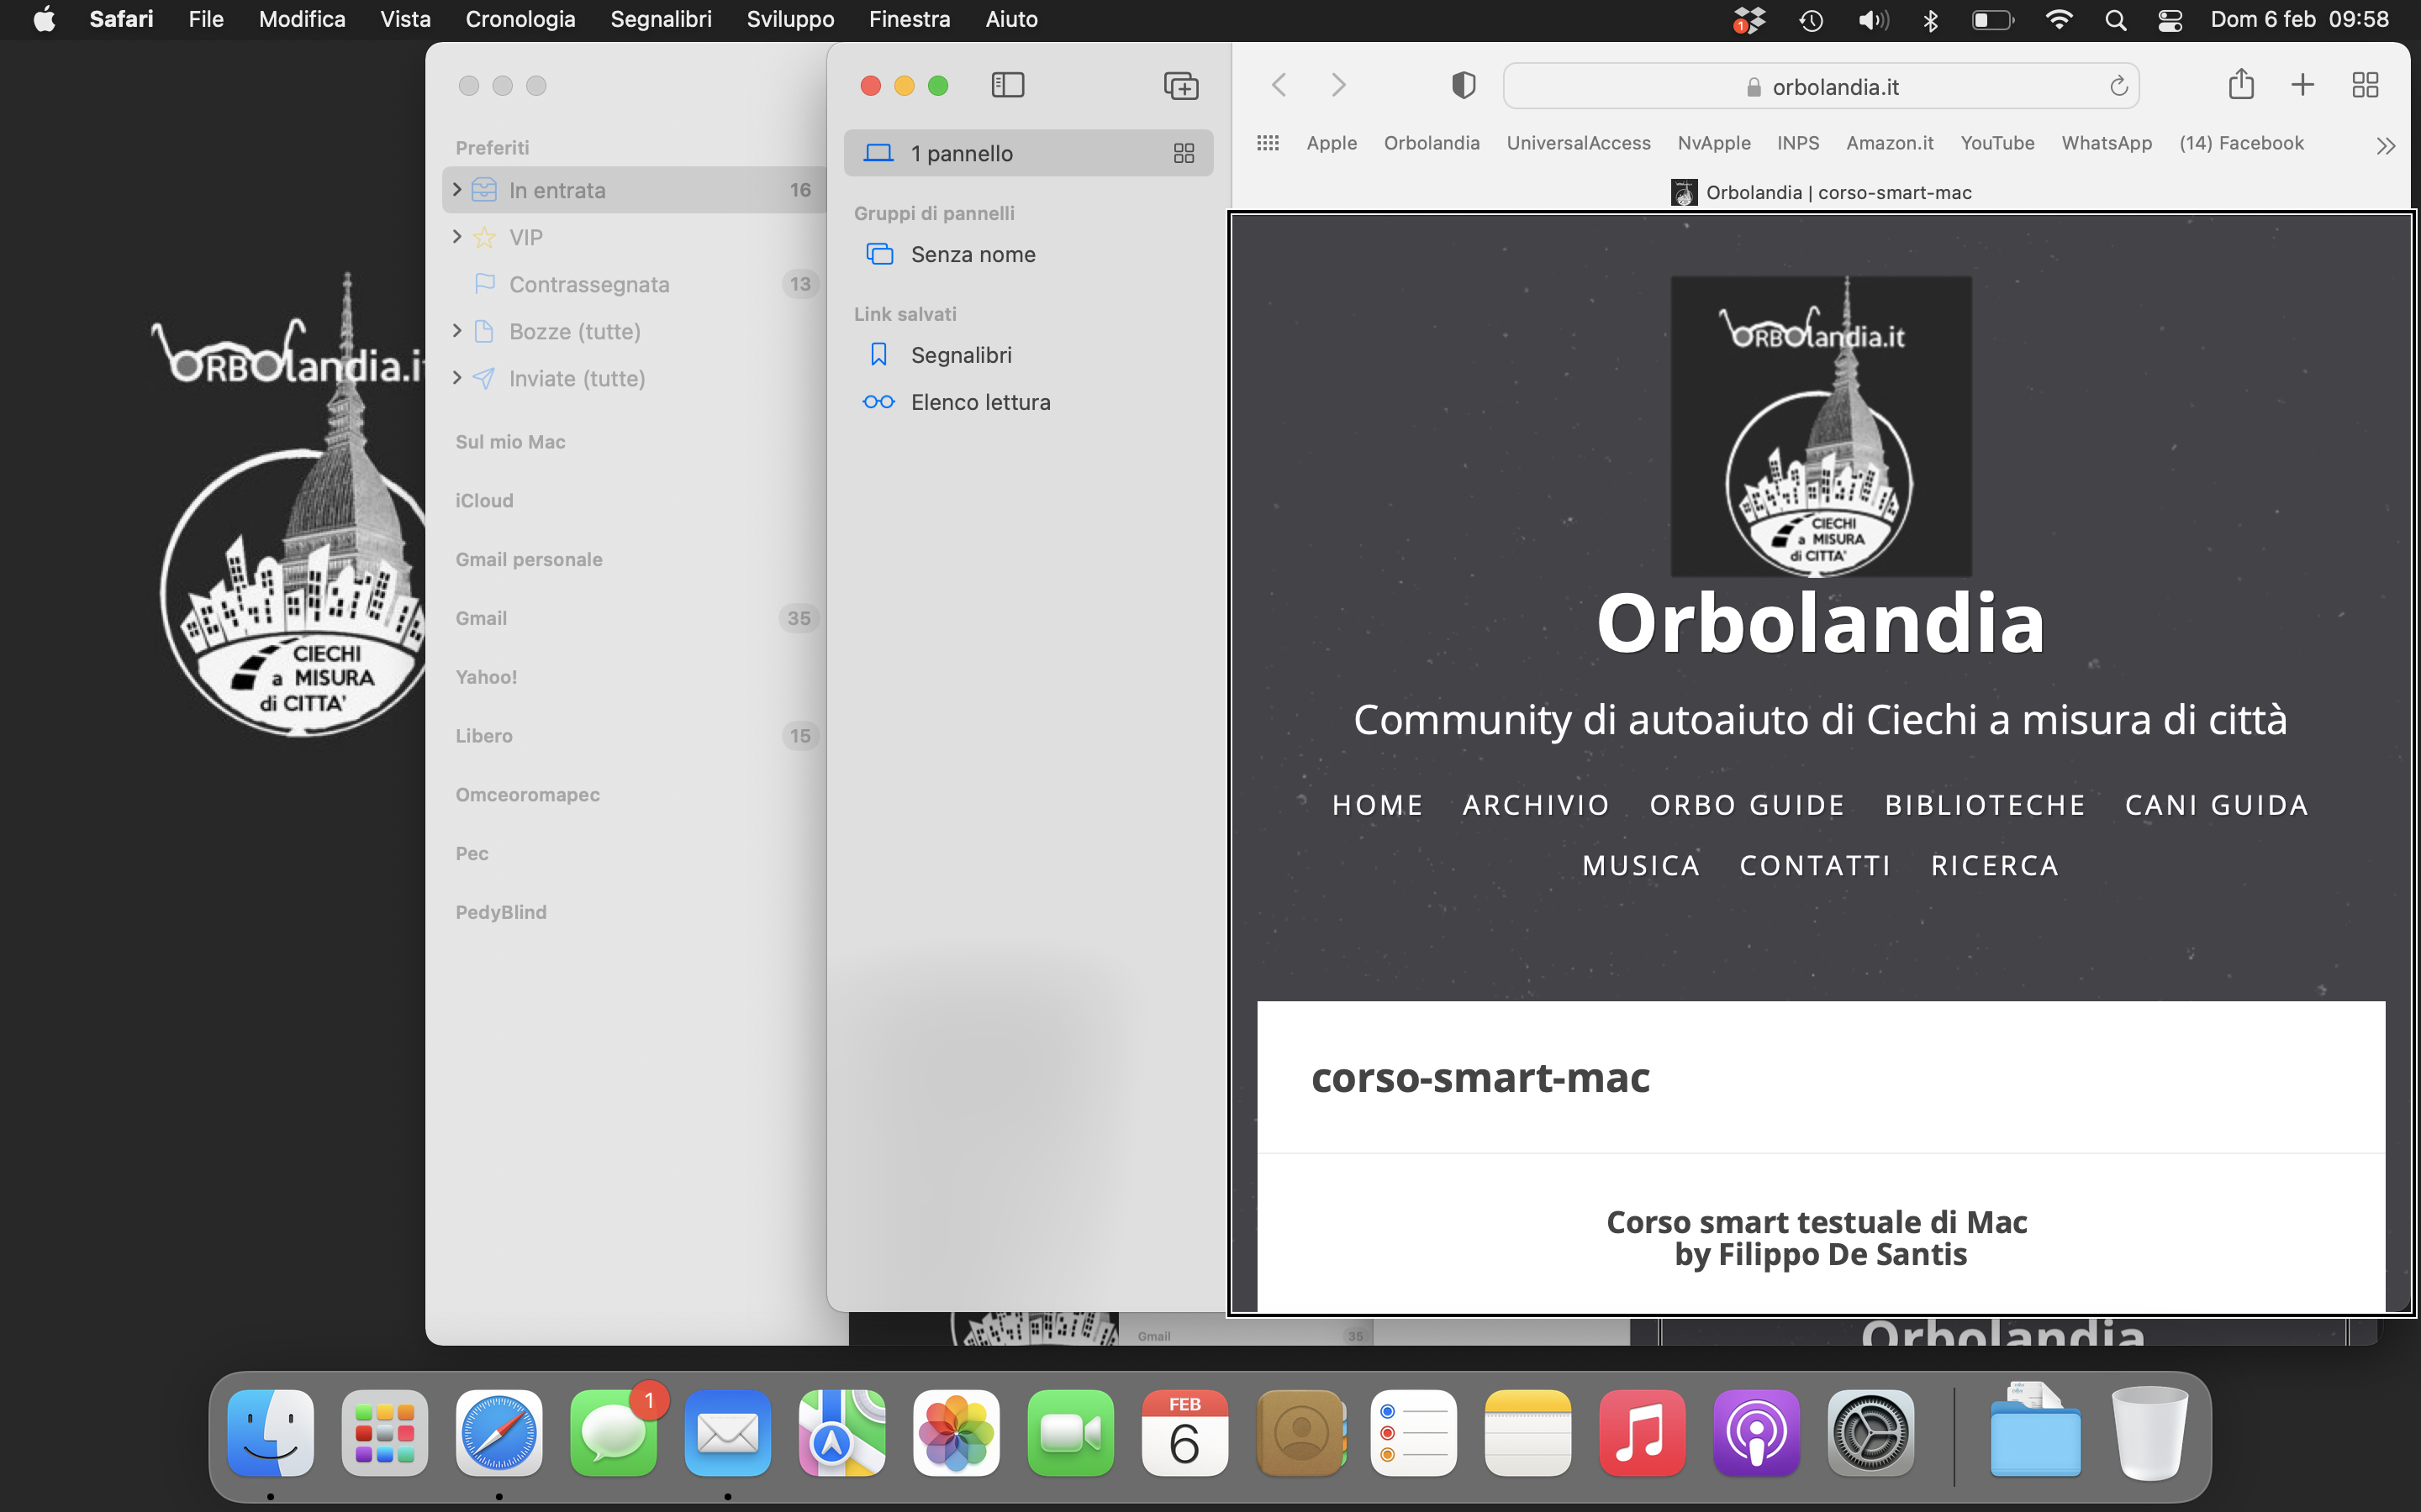Open the privacy report shield icon
This screenshot has height=1512, width=2421.
click(1464, 85)
